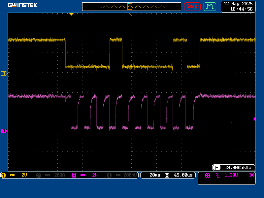Click the channel 2 200A scale value
264x198 pixels.
[x=59, y=175]
